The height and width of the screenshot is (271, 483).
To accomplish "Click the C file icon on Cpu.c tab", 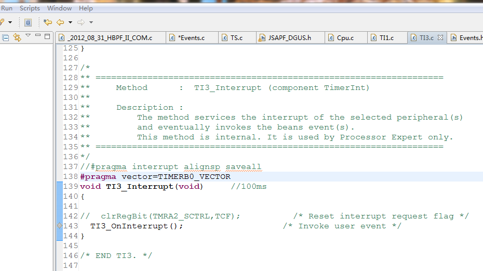I will tap(331, 37).
